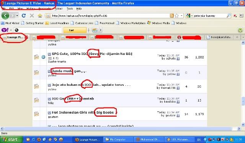Screen dimensions: 245x143
Task: Open the Help menu
Action: 79,9
